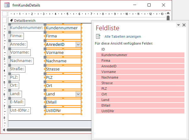
Task: Select the Strasse text box control
Action: pyautogui.click(x=63, y=69)
